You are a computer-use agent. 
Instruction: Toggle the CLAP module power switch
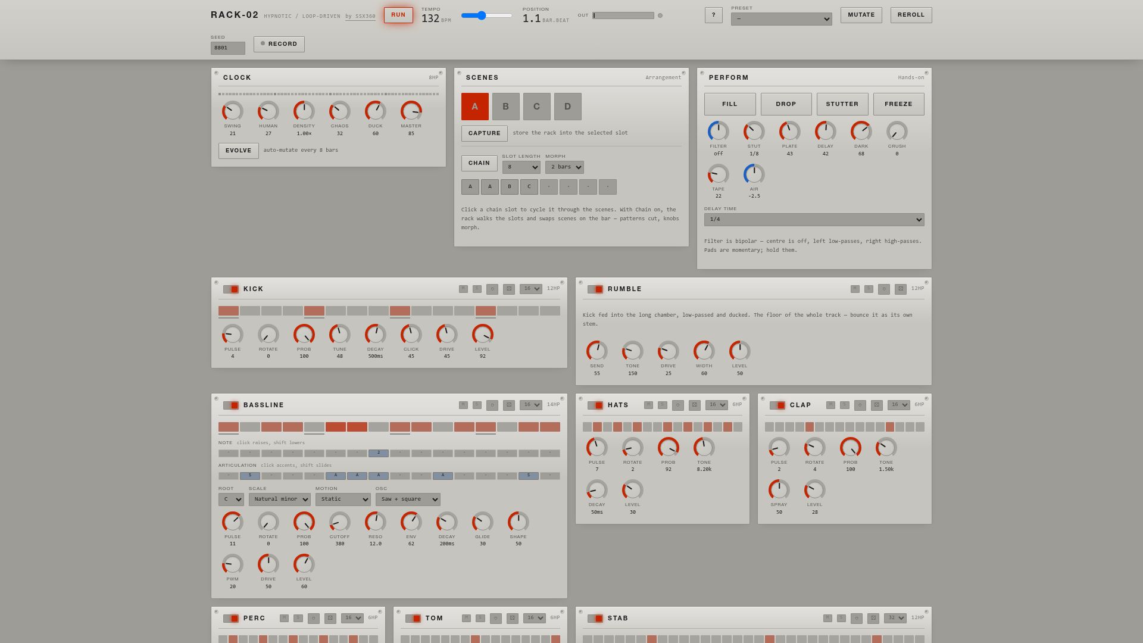(x=777, y=405)
